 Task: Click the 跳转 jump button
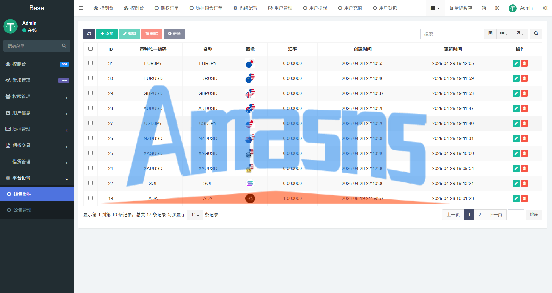coord(534,215)
